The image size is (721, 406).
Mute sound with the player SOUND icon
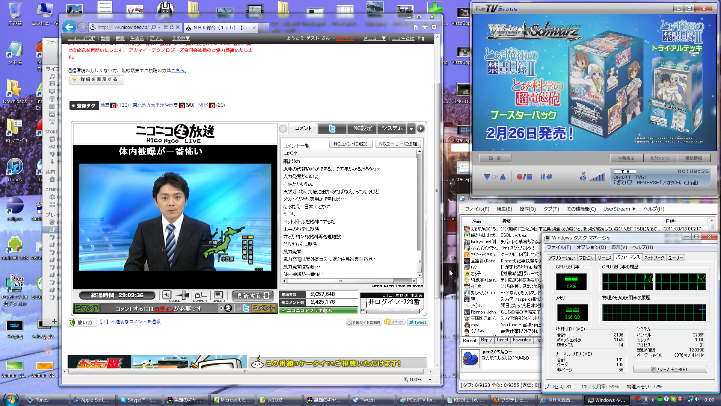tap(167, 295)
